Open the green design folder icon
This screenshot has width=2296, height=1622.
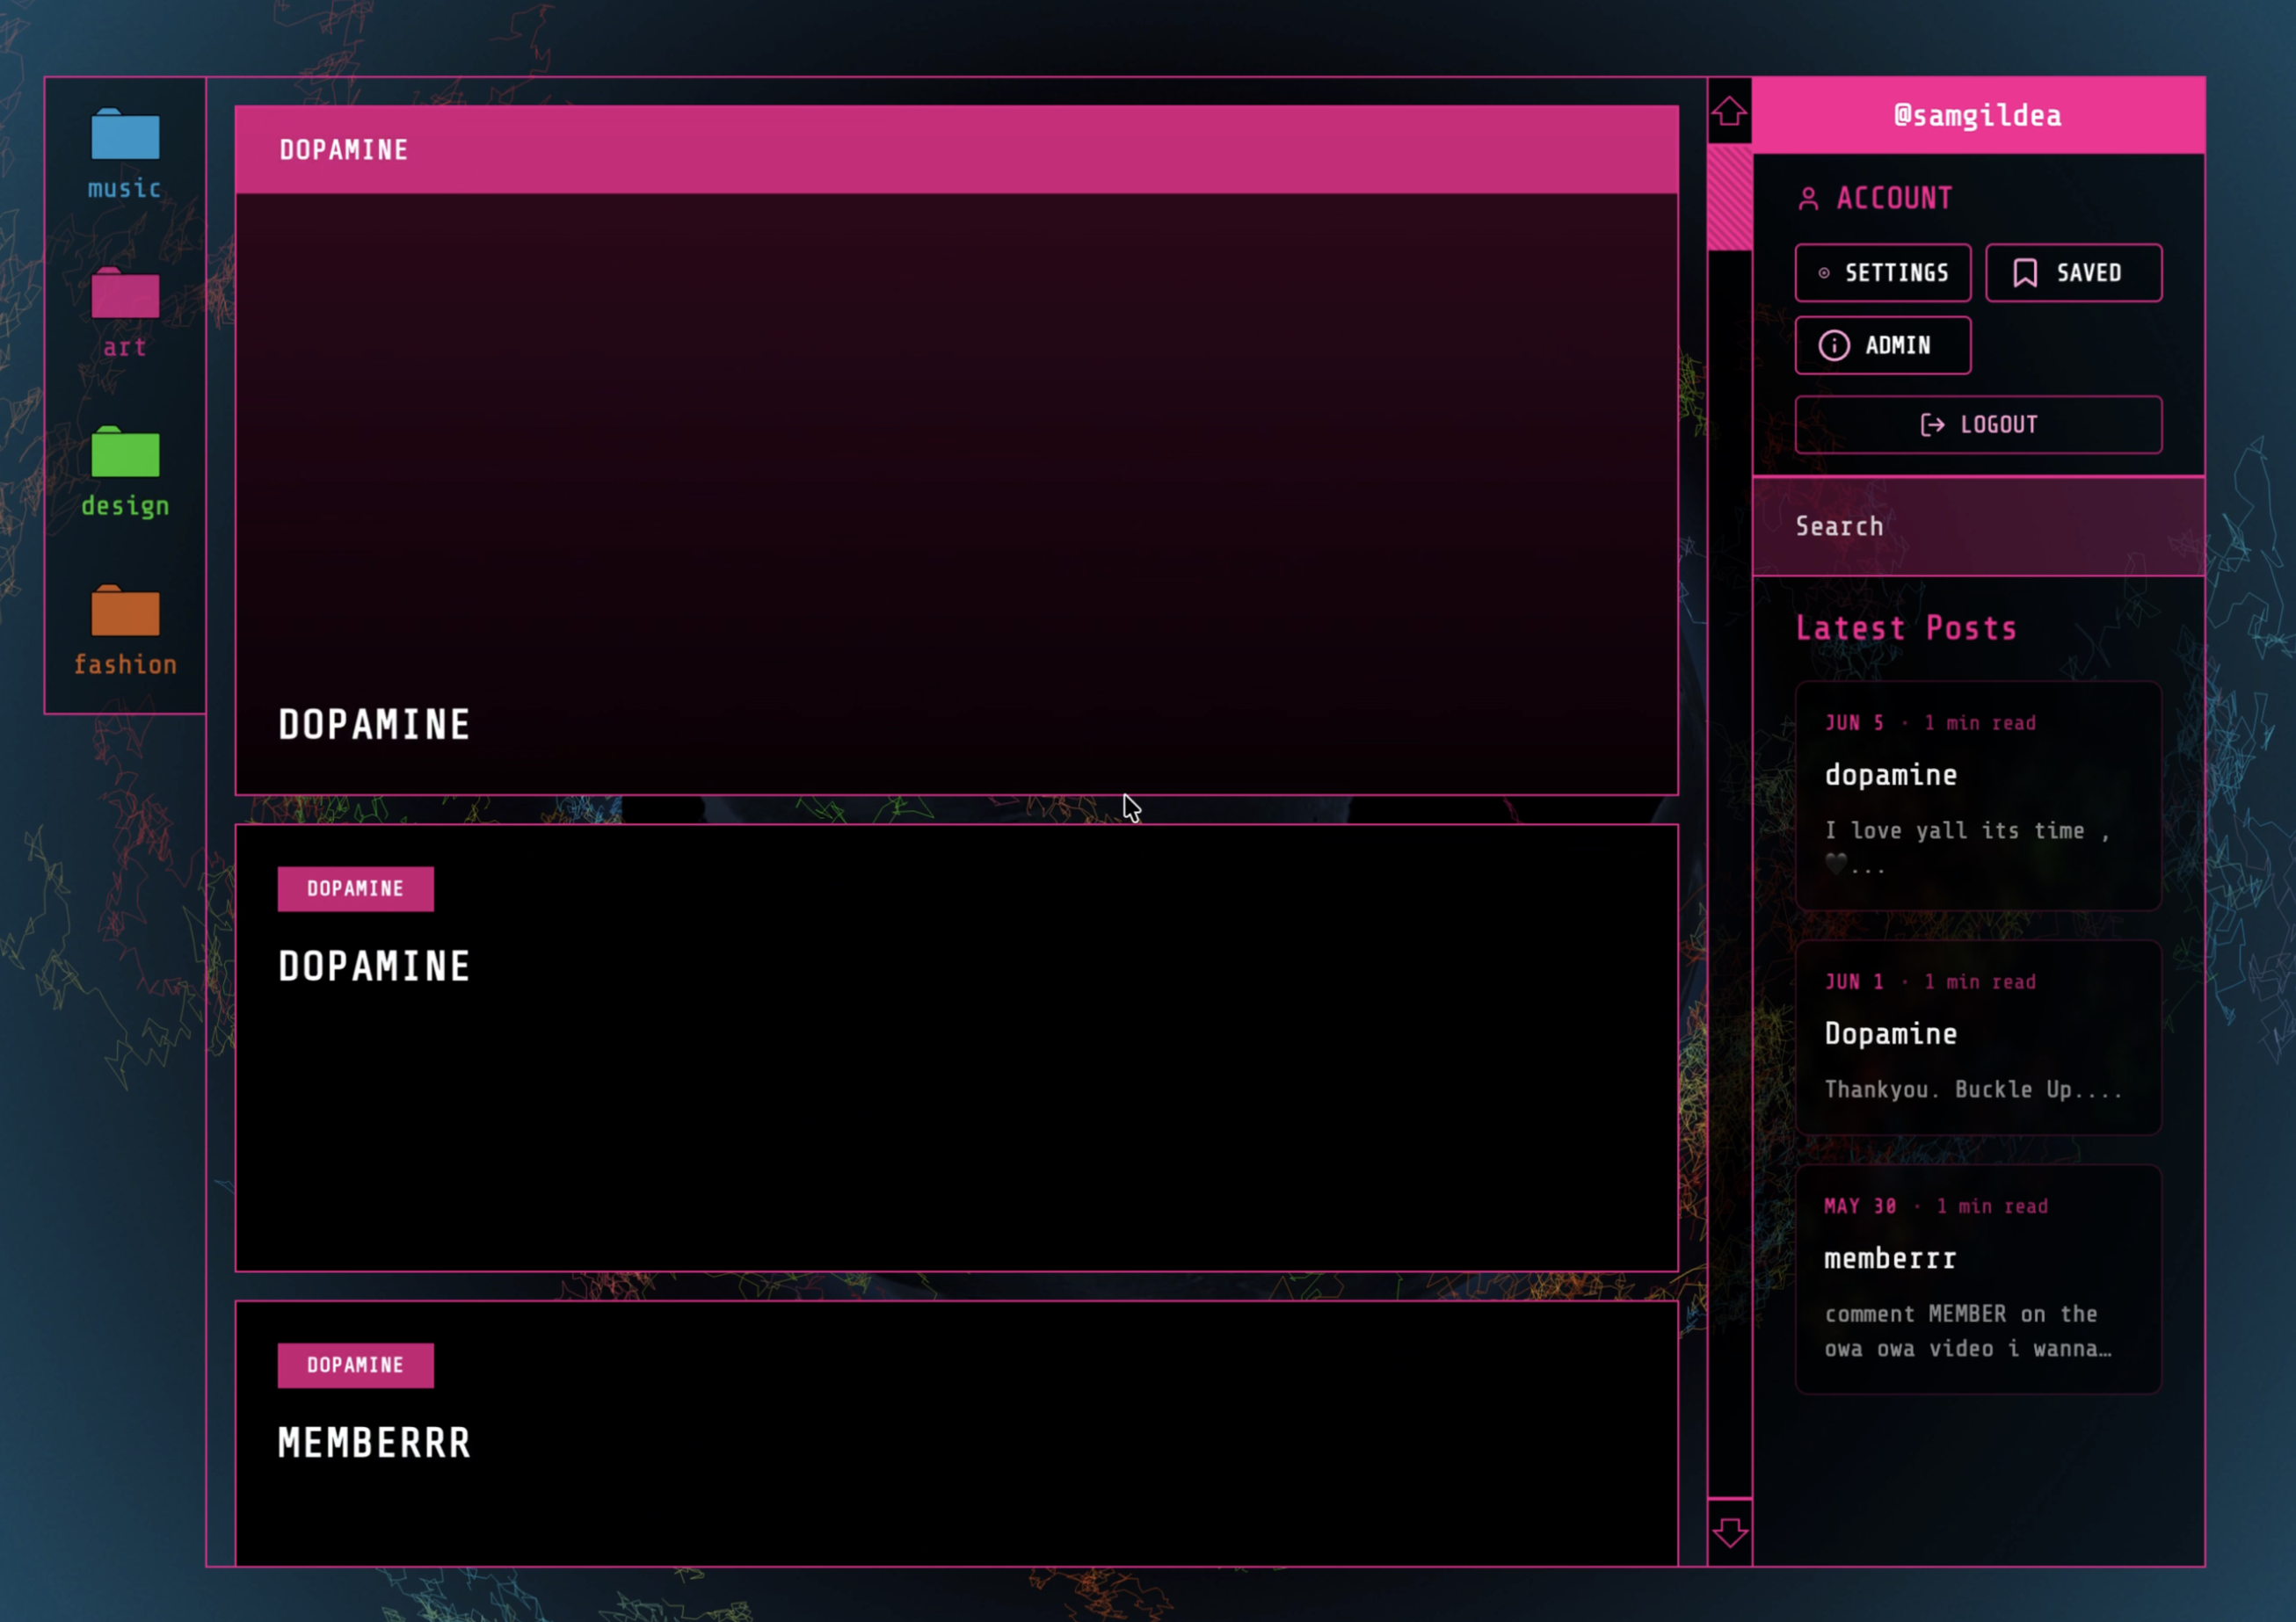(x=125, y=452)
